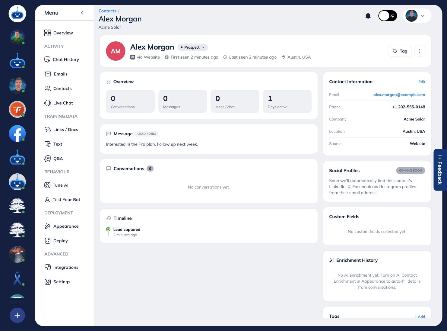Click the Conversations count stat card

[x=130, y=101]
